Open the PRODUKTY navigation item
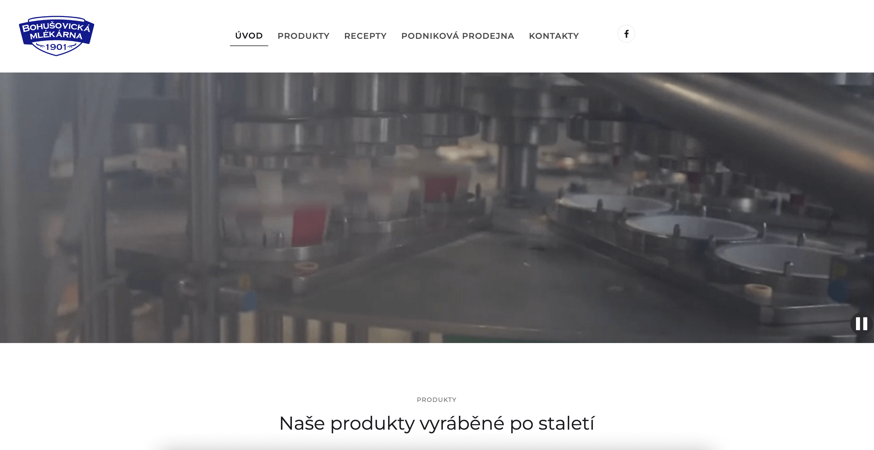Viewport: 874px width, 450px height. (303, 36)
